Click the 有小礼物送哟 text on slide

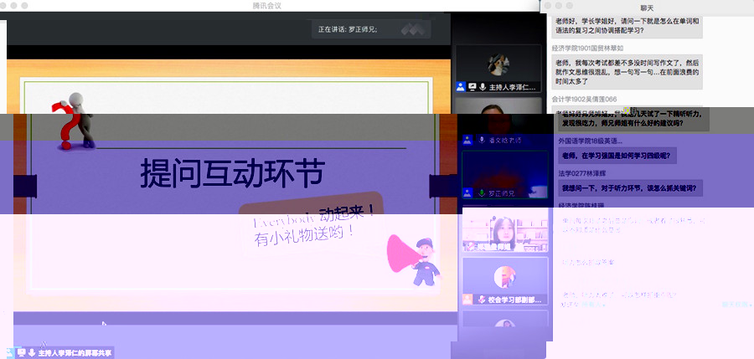(305, 236)
